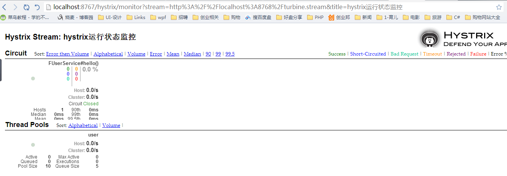Sort circuits by 99 percentile
Screen dimensions: 507x176
218,54
